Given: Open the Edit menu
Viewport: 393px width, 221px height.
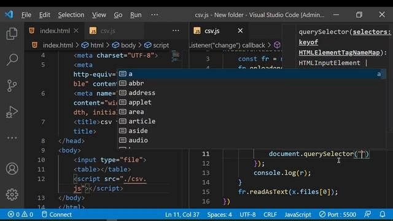Looking at the screenshot, I should click(x=45, y=15).
